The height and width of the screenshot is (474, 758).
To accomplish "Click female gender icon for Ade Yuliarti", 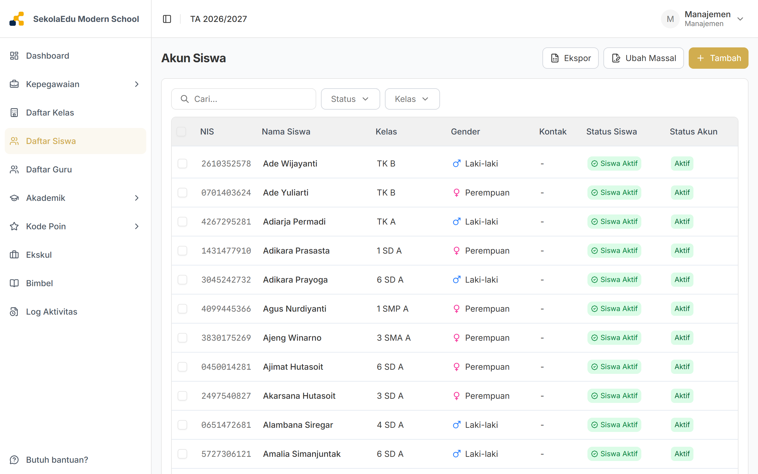I will 456,193.
